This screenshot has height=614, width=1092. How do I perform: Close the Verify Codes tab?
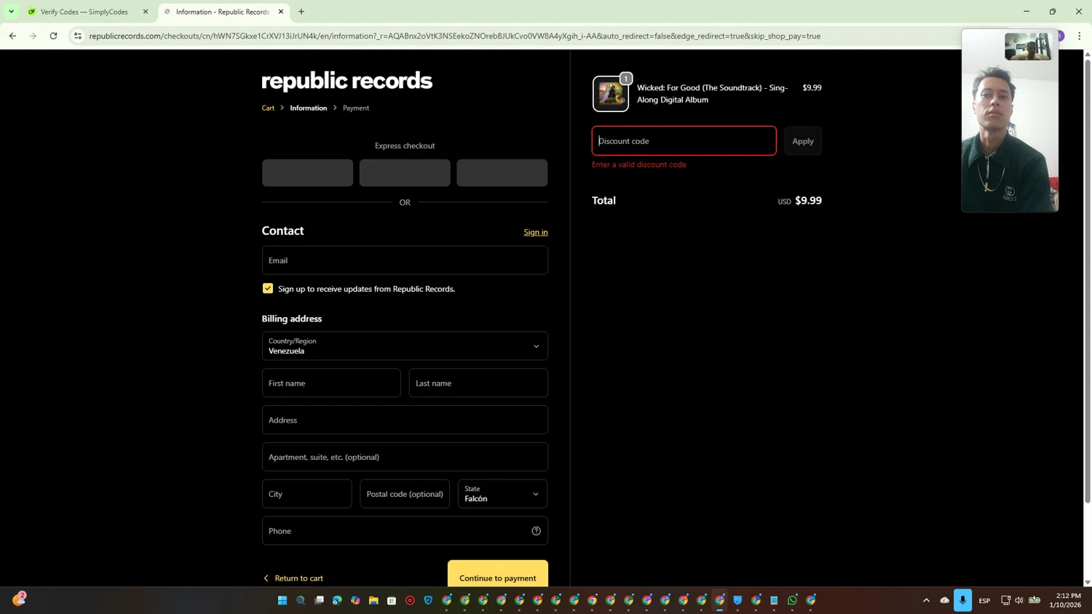146,12
